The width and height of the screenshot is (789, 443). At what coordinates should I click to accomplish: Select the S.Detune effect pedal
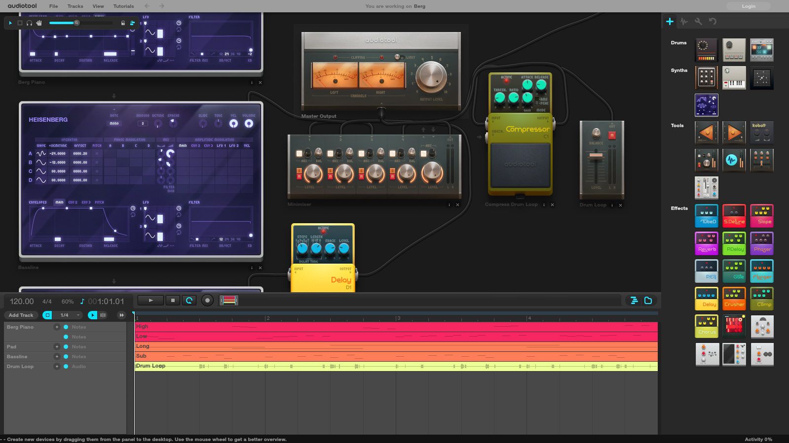(x=734, y=216)
